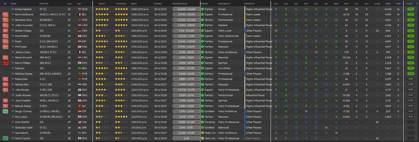This screenshot has width=419, height=142.
Task: Select player name Kyle Walker
Action: pos(21,36)
